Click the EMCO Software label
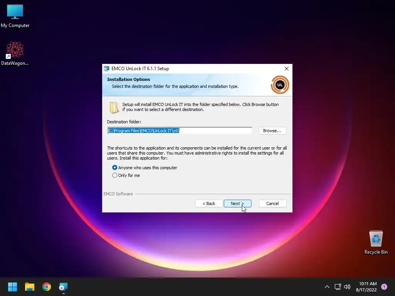Image resolution: width=395 pixels, height=296 pixels. (x=118, y=194)
